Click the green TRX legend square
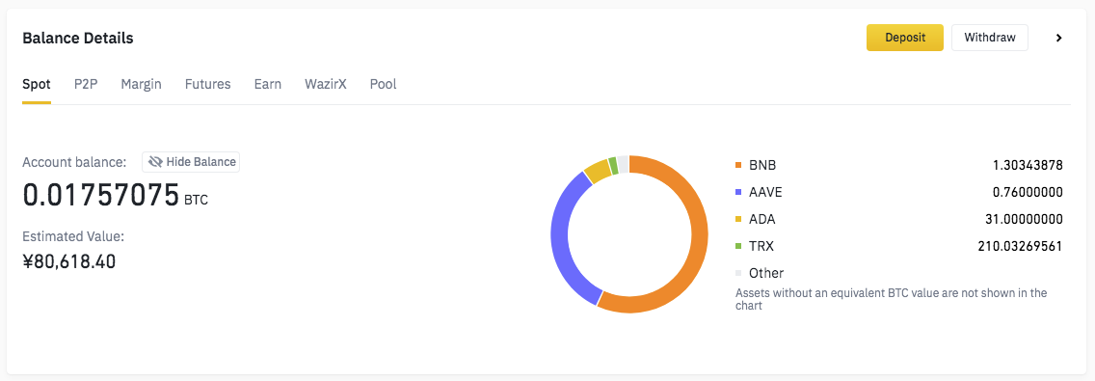Screen dimensions: 1095x381 click(739, 246)
